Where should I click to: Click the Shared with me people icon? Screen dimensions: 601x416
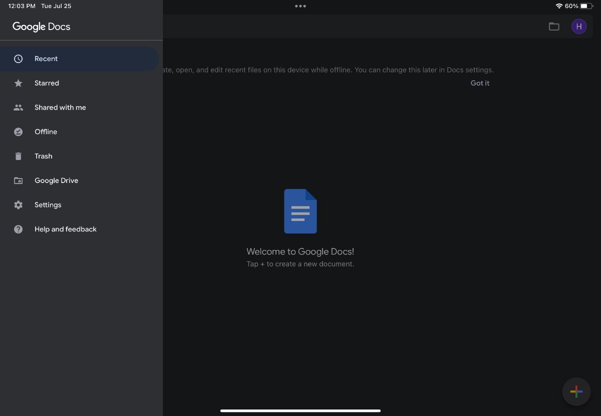coord(18,107)
